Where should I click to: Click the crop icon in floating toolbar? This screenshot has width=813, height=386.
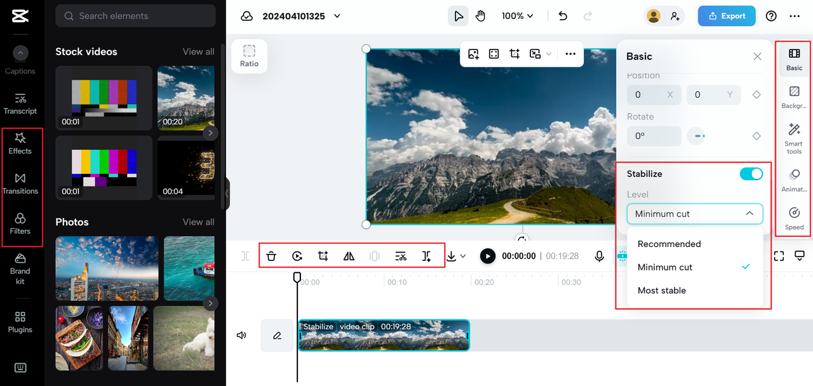[514, 54]
